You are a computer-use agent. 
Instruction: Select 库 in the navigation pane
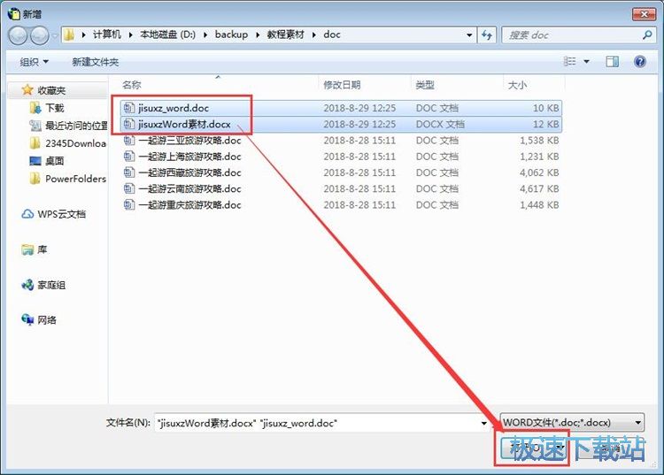pyautogui.click(x=42, y=249)
